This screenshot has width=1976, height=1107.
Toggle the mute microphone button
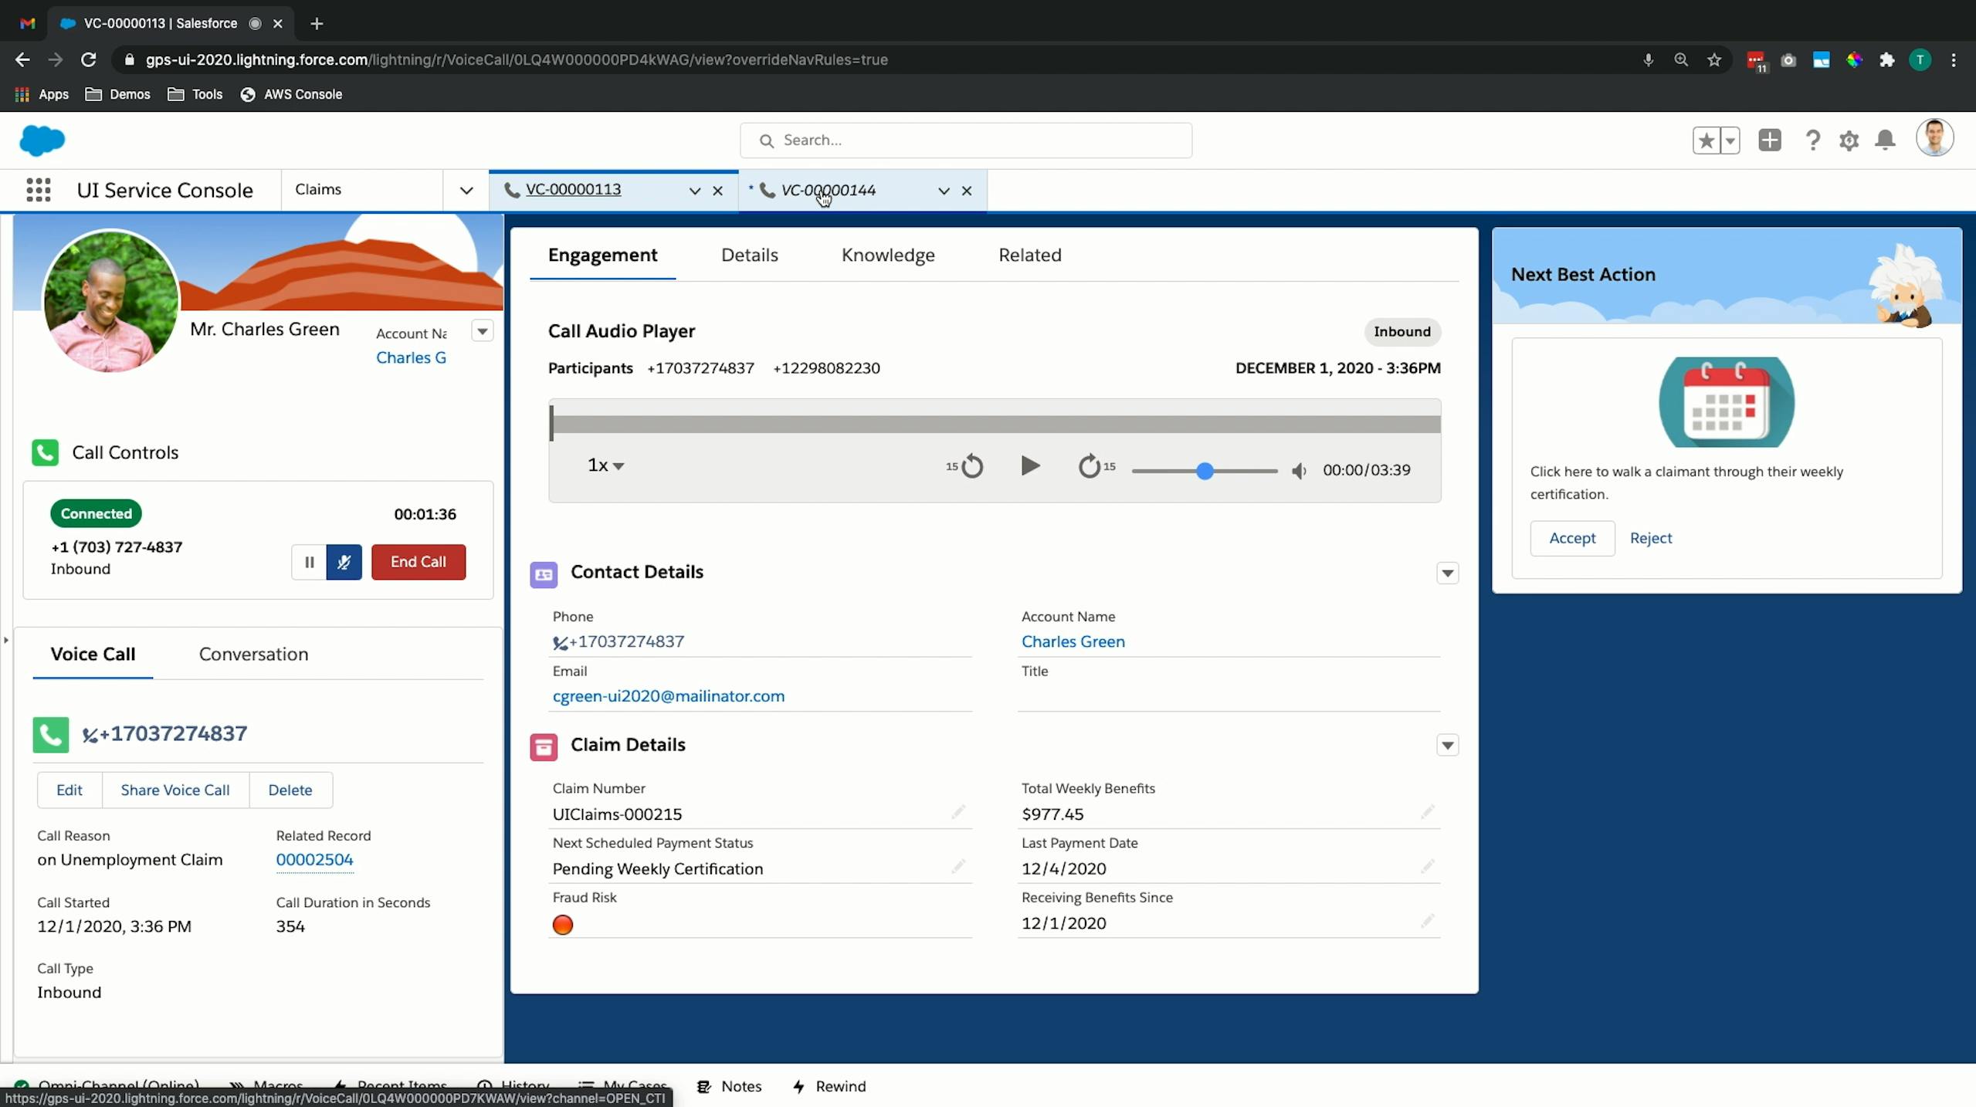pos(344,562)
